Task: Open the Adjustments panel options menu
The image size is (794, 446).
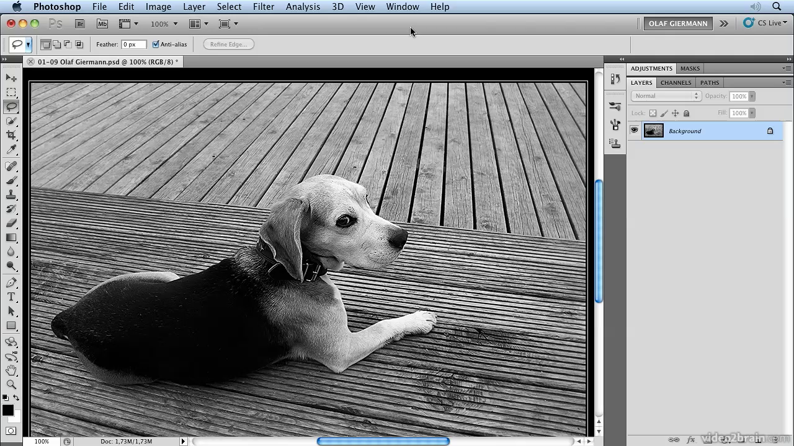Action: click(x=787, y=68)
